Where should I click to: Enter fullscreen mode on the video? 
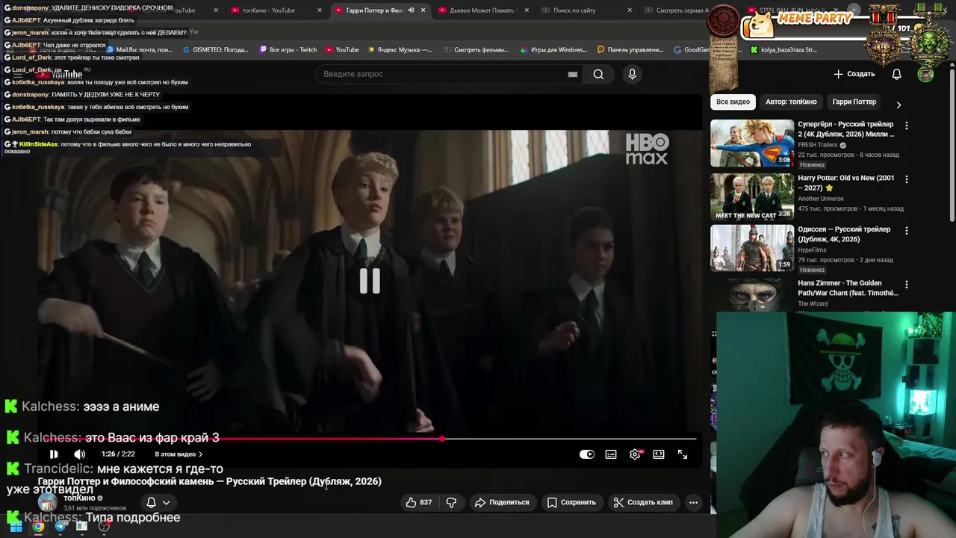[683, 454]
